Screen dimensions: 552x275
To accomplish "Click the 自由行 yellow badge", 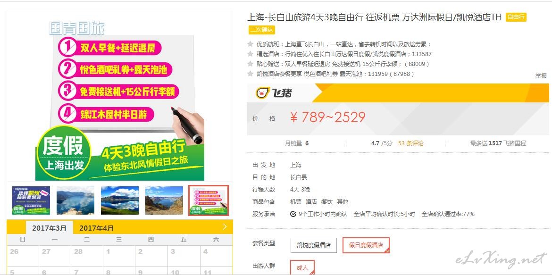I will pyautogui.click(x=516, y=17).
